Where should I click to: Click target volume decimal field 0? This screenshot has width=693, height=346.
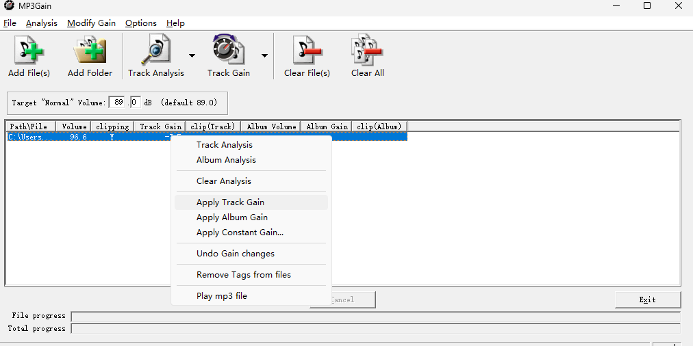pyautogui.click(x=135, y=103)
